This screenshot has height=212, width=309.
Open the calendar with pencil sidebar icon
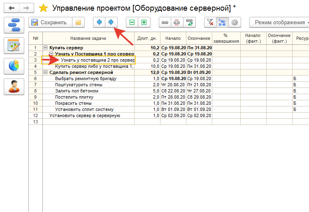tap(14, 46)
